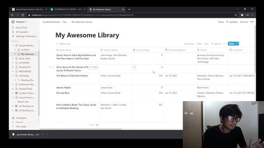Bookmark page with star icon
Screen dimensions: 264x148
click(236, 15)
